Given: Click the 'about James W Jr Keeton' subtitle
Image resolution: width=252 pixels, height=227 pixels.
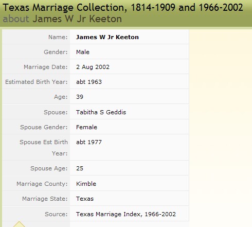Looking at the screenshot, I should pyautogui.click(x=62, y=19).
